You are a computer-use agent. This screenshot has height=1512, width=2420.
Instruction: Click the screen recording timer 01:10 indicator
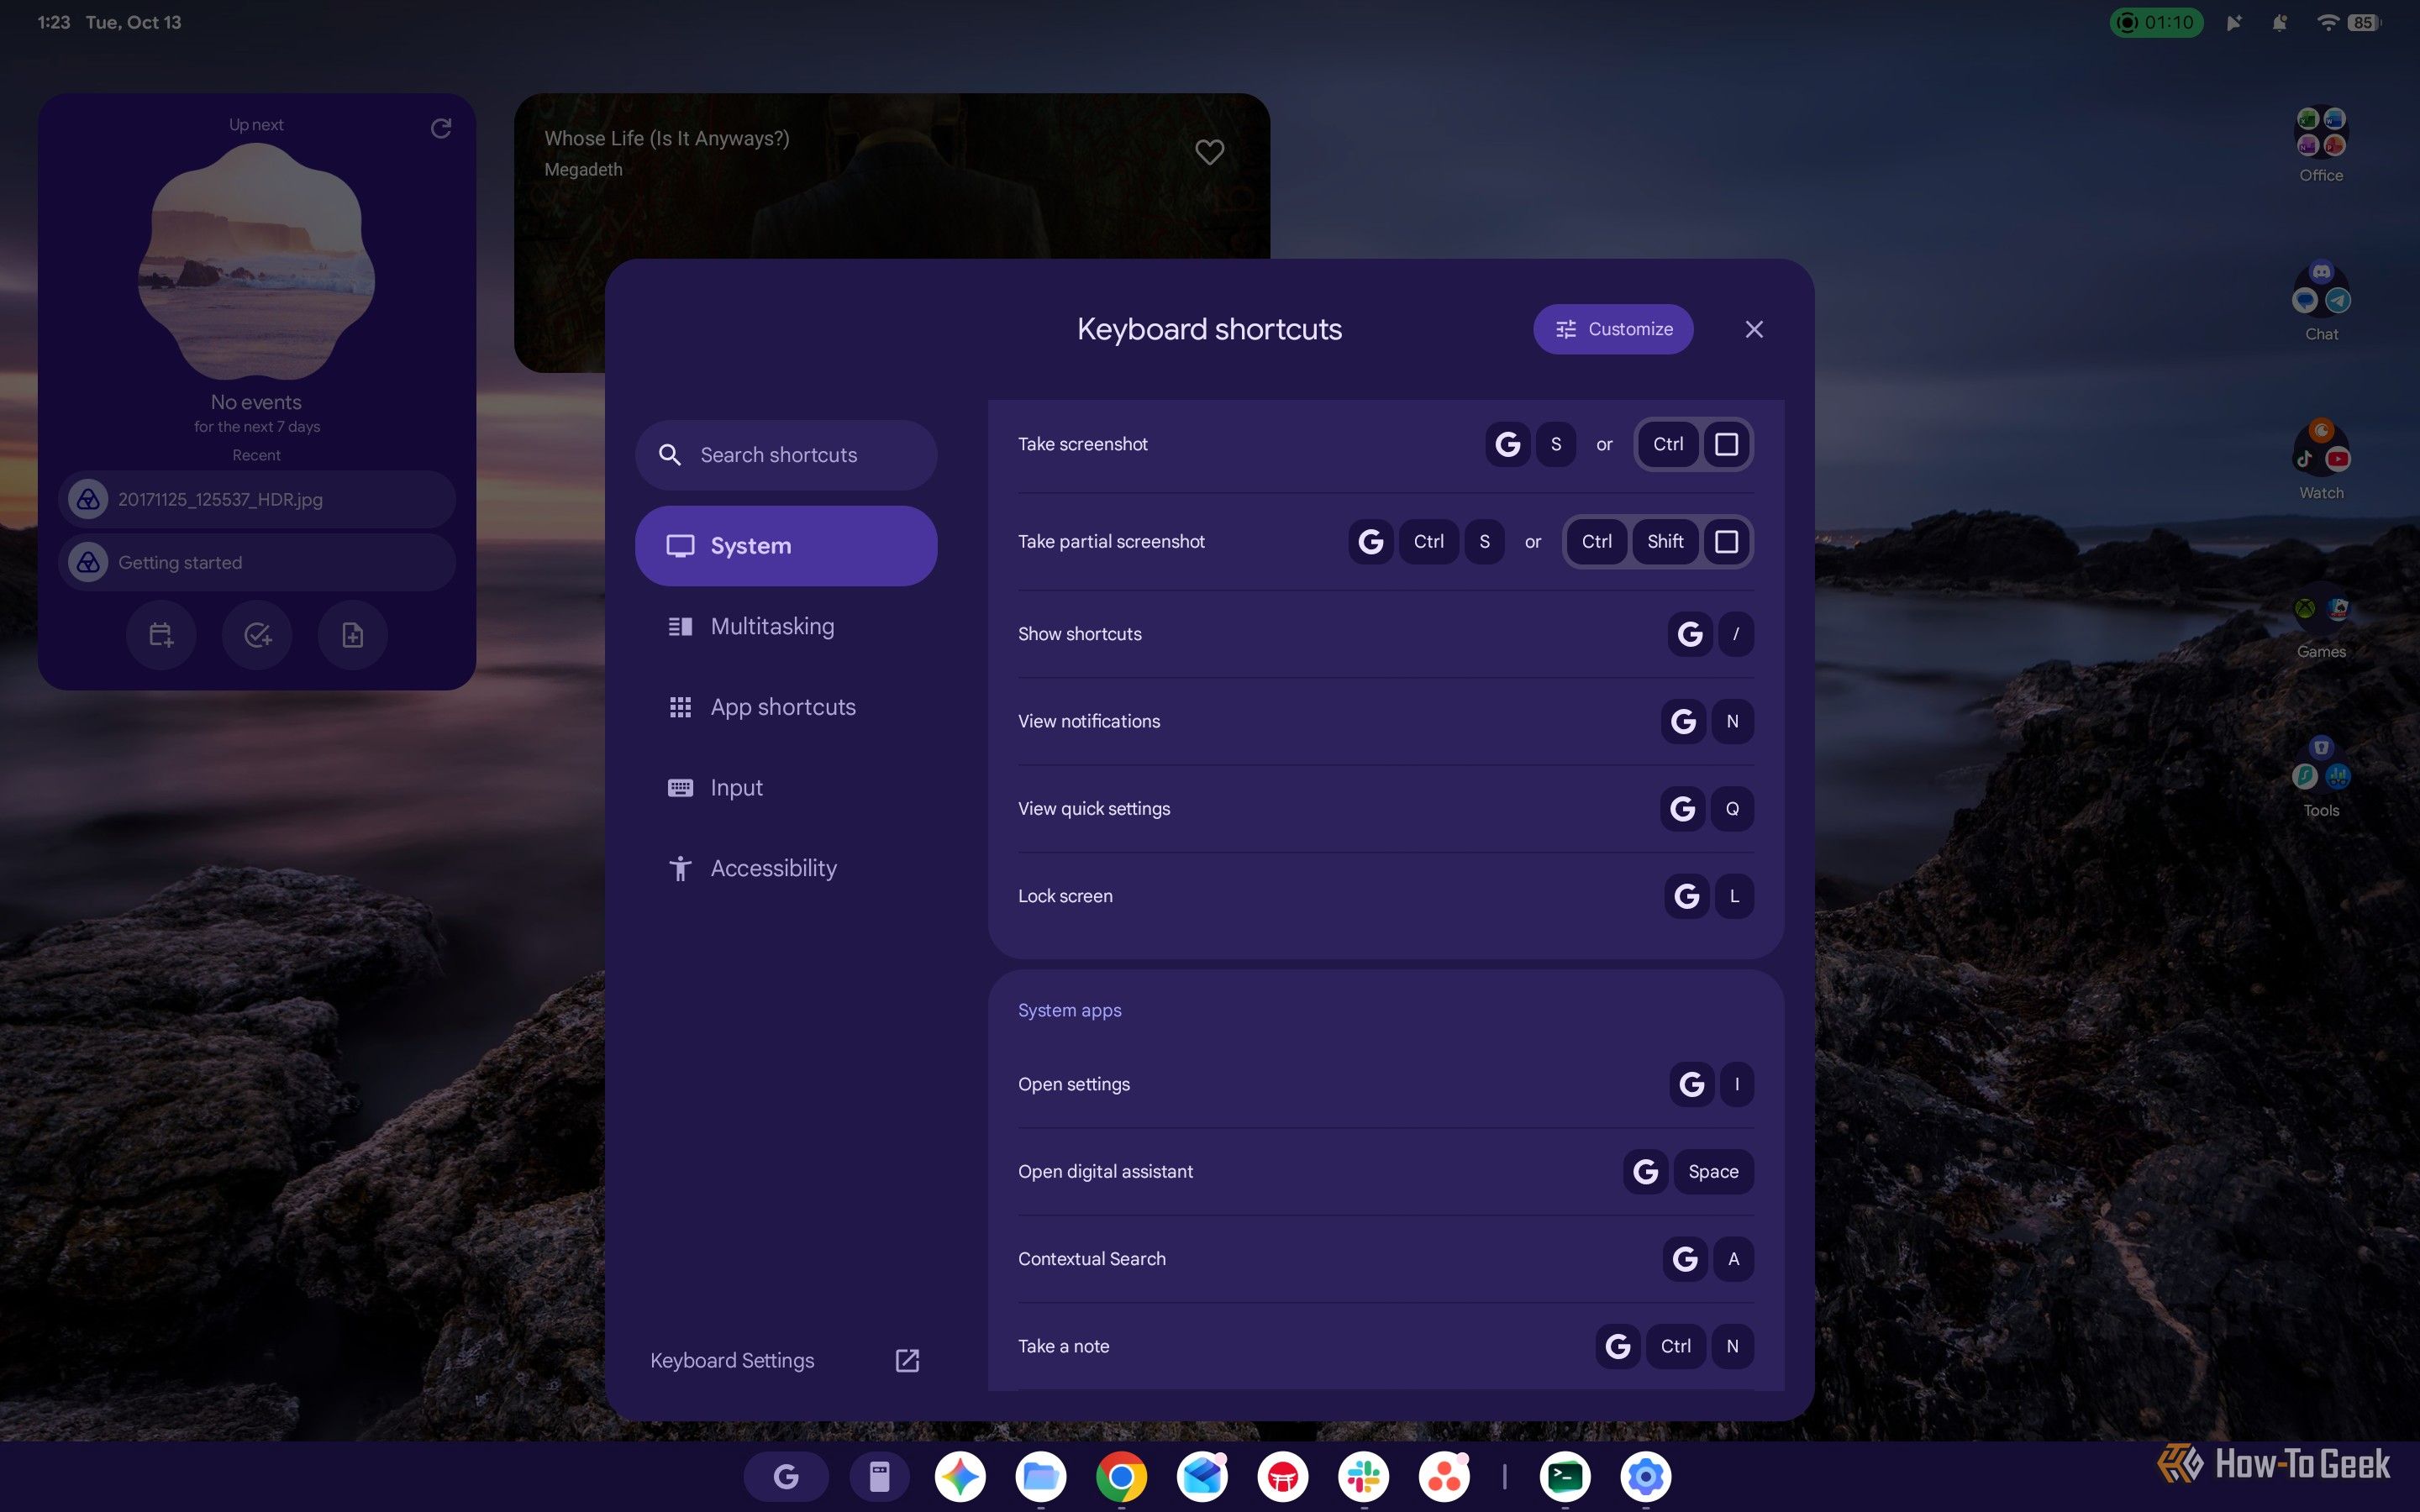tap(2156, 22)
